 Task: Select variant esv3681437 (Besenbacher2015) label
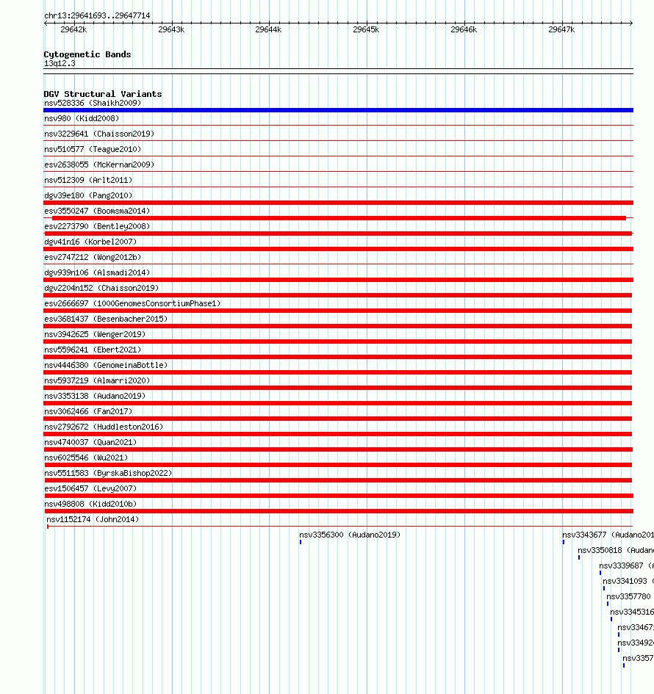(x=106, y=319)
